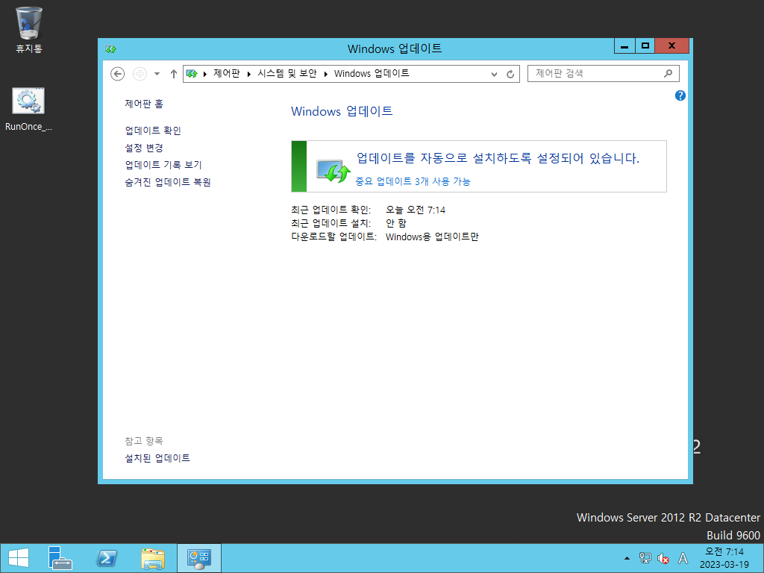
Task: Click the network tray icon
Action: (645, 558)
